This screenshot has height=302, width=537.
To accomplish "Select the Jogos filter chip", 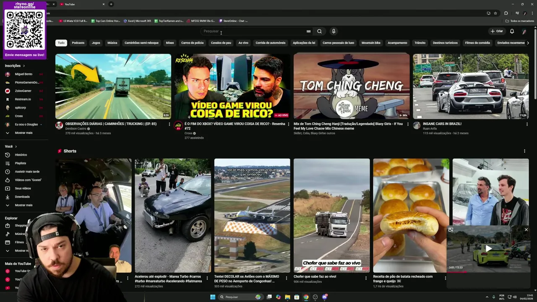I will [x=96, y=43].
